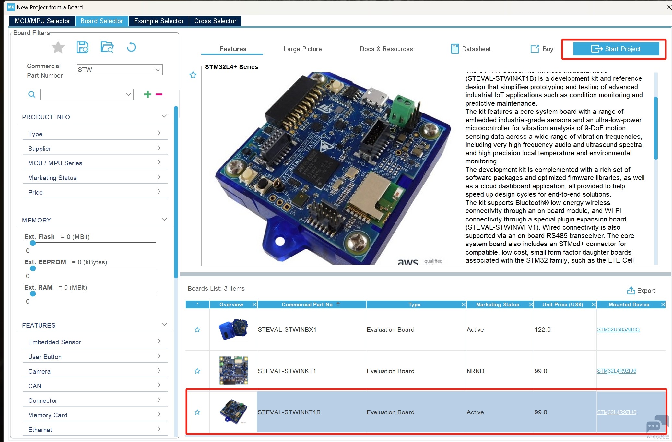
Task: Open the Datasheet document
Action: (x=471, y=49)
